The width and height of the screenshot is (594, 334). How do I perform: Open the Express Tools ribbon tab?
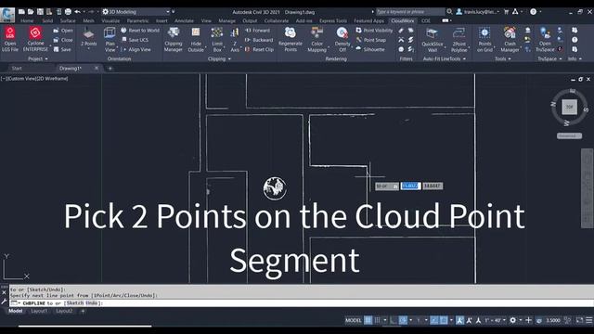(333, 20)
